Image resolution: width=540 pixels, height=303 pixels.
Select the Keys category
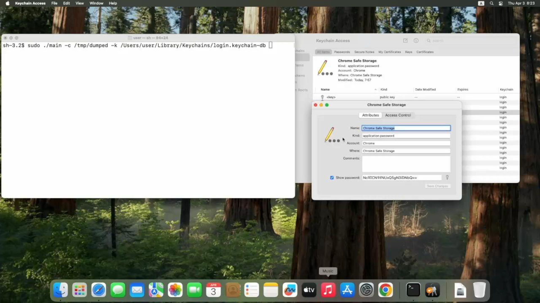click(x=409, y=52)
